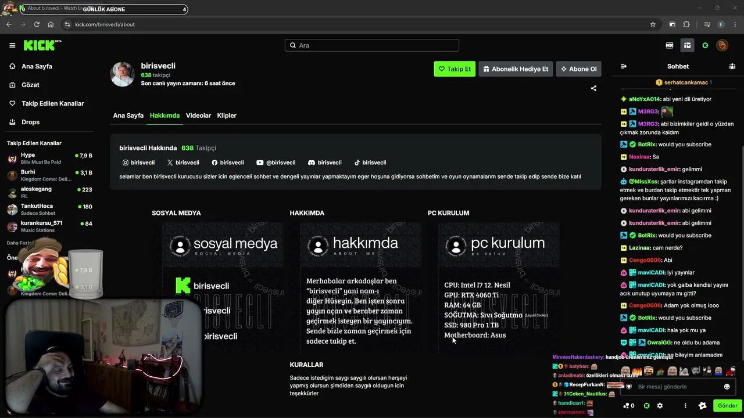Click the clip/video icon in Kick header
The image size is (744, 418).
(670, 45)
